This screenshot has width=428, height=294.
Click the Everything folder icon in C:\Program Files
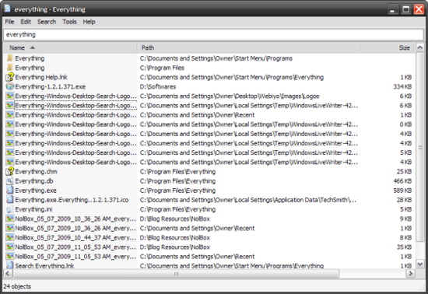(10, 68)
